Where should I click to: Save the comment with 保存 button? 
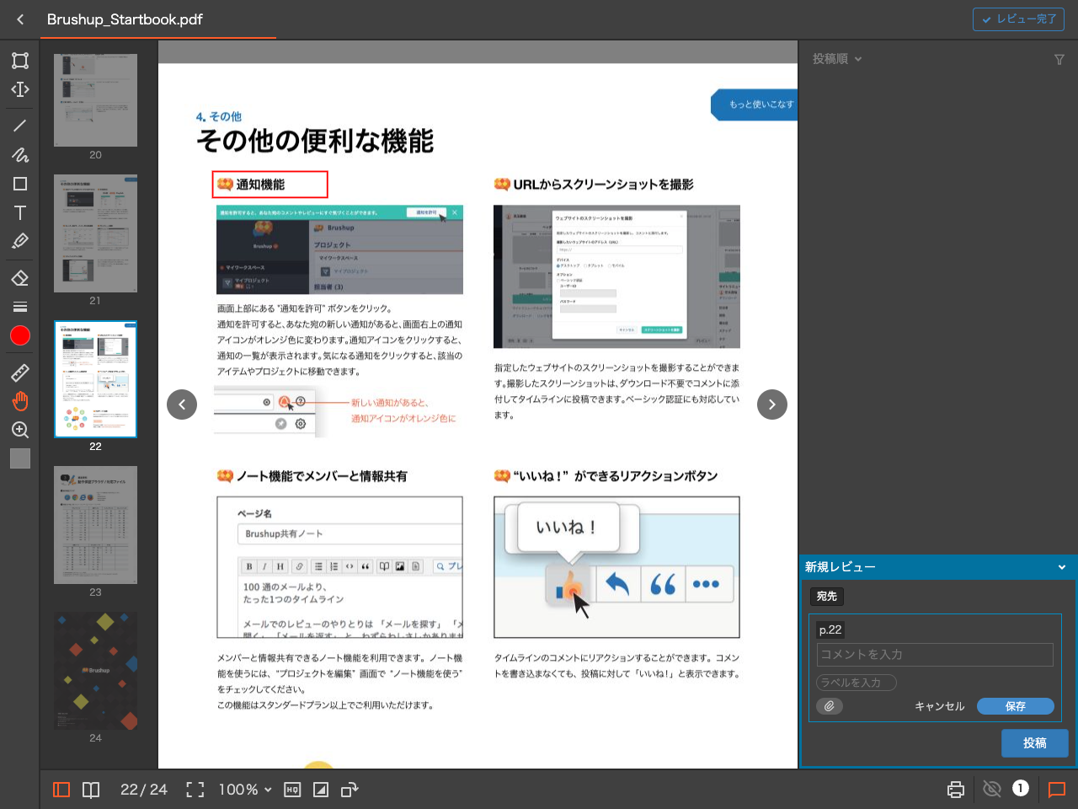[1016, 706]
